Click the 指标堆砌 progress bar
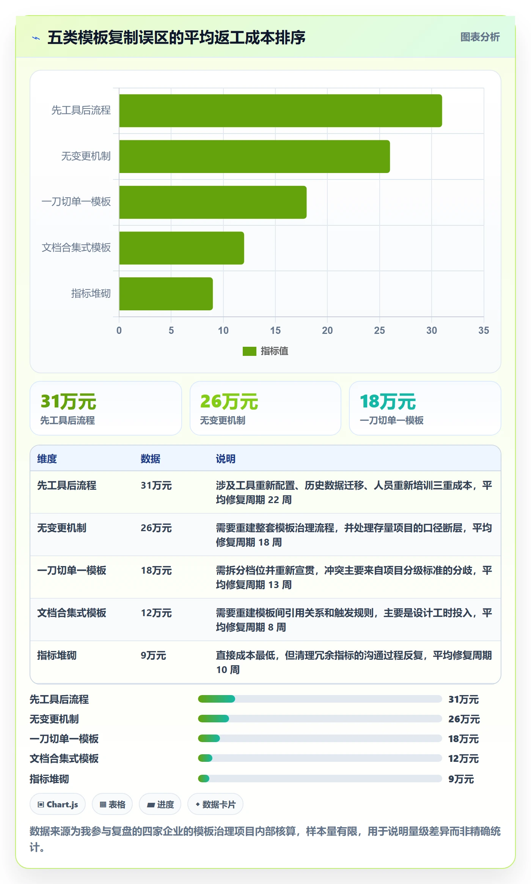 (x=320, y=779)
